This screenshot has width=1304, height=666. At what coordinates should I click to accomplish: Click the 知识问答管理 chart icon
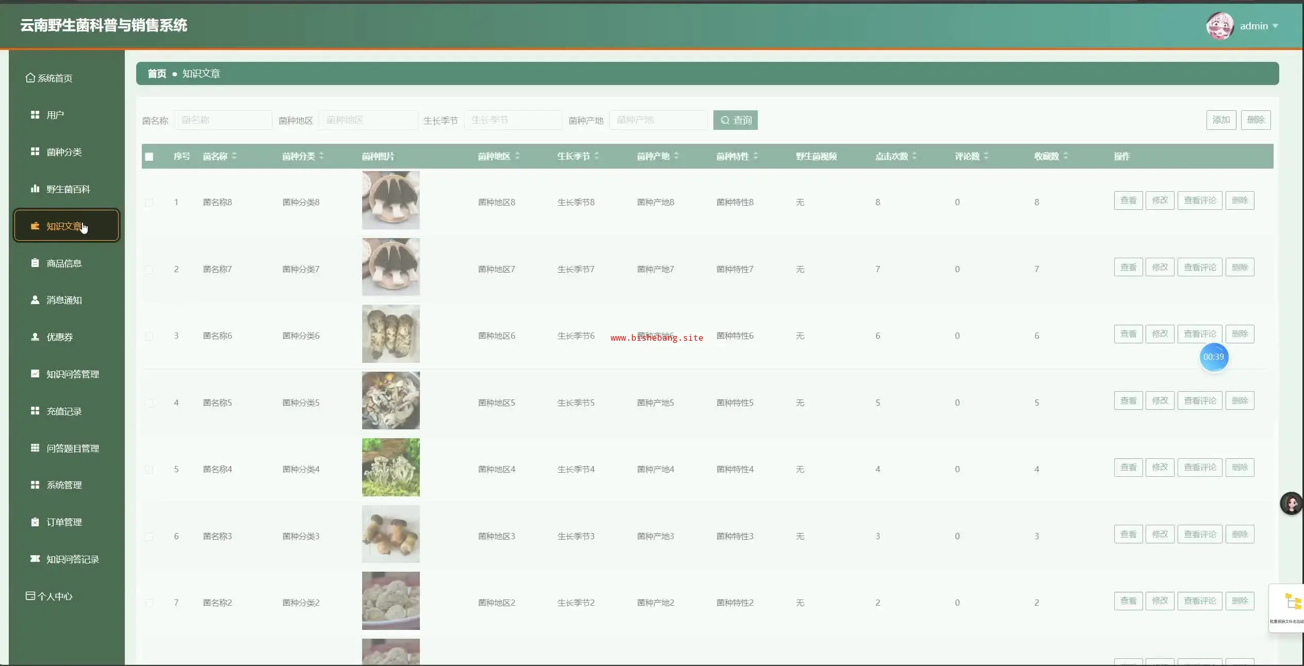[35, 374]
